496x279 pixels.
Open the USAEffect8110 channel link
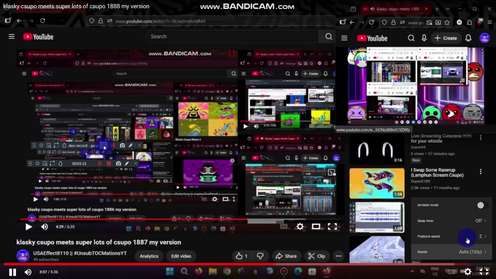[x=80, y=253]
